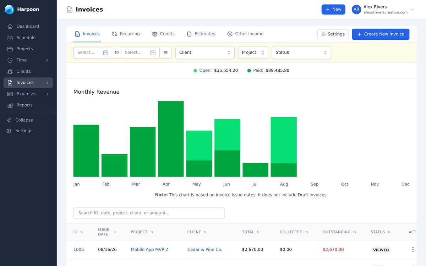Open Mobile App MVP 2 project link
The width and height of the screenshot is (426, 266).
click(149, 250)
